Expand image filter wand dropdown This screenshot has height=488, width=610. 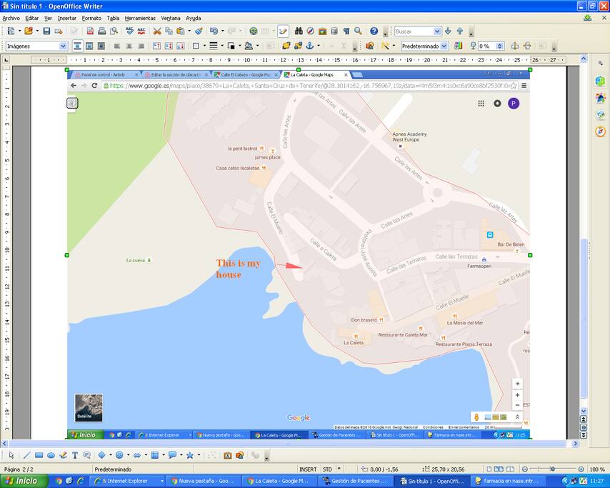point(394,46)
